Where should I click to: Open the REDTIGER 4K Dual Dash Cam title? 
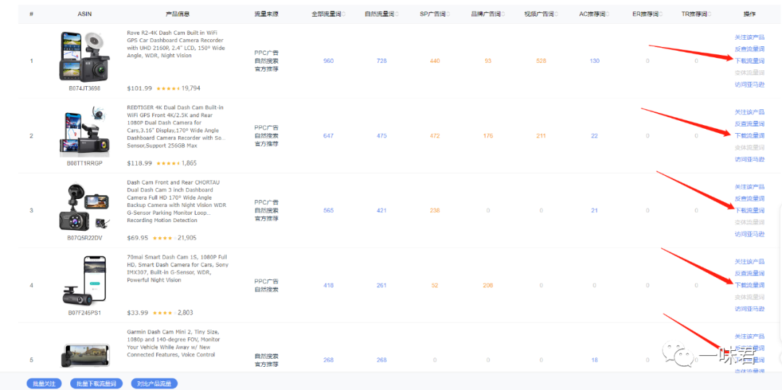[176, 127]
